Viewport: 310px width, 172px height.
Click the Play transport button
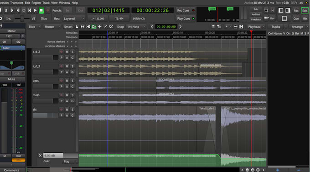(x=35, y=10)
